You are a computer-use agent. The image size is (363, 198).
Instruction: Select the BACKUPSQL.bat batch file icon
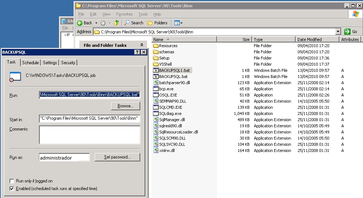click(156, 77)
